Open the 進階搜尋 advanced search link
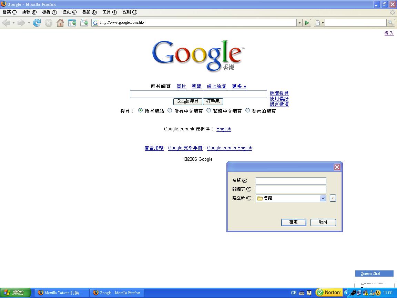The height and width of the screenshot is (298, 397). pyautogui.click(x=279, y=93)
